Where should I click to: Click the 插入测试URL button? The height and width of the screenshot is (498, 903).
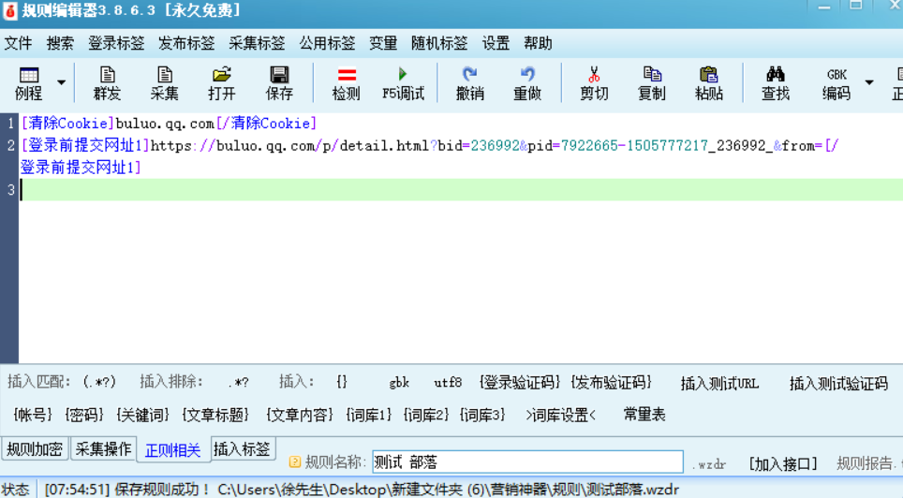719,383
